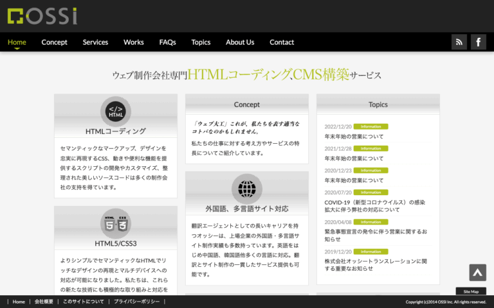Click the information tag dated 2022/12/20
The height and width of the screenshot is (308, 494).
(370, 126)
